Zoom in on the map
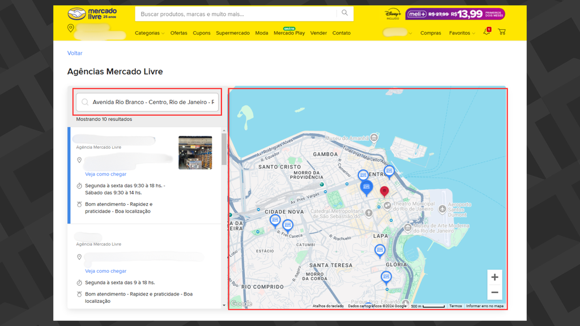 tap(494, 277)
